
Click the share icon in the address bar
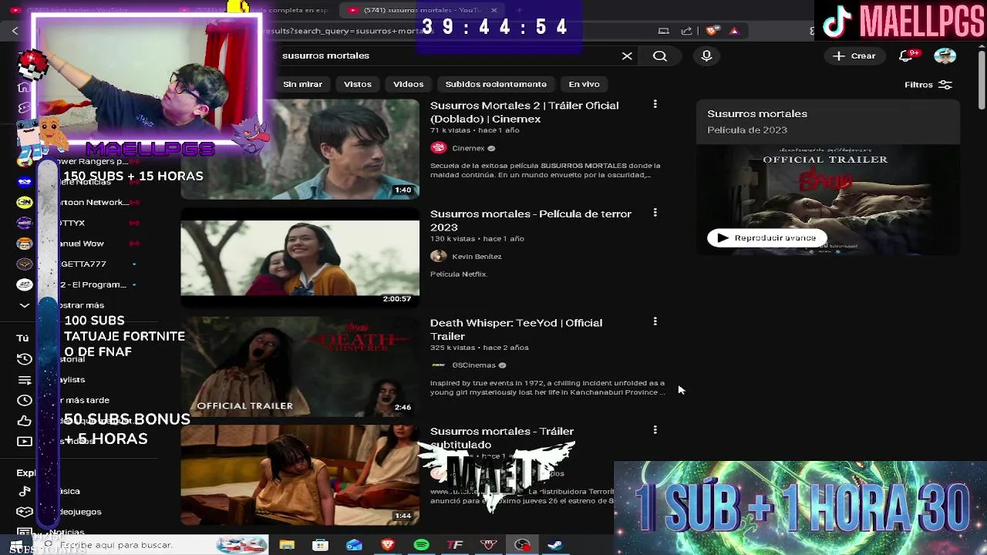(686, 31)
